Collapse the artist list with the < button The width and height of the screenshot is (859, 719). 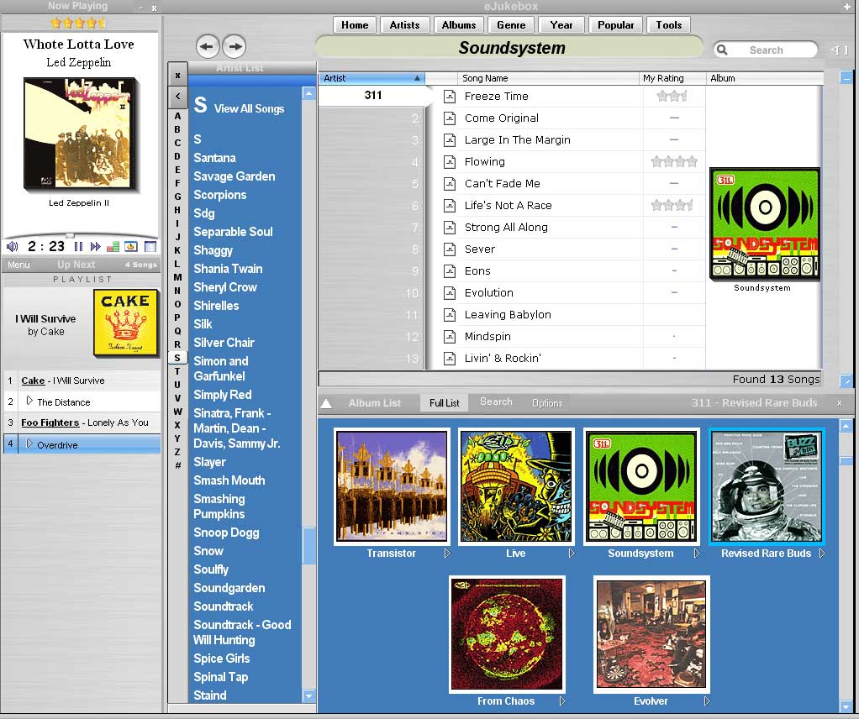177,97
